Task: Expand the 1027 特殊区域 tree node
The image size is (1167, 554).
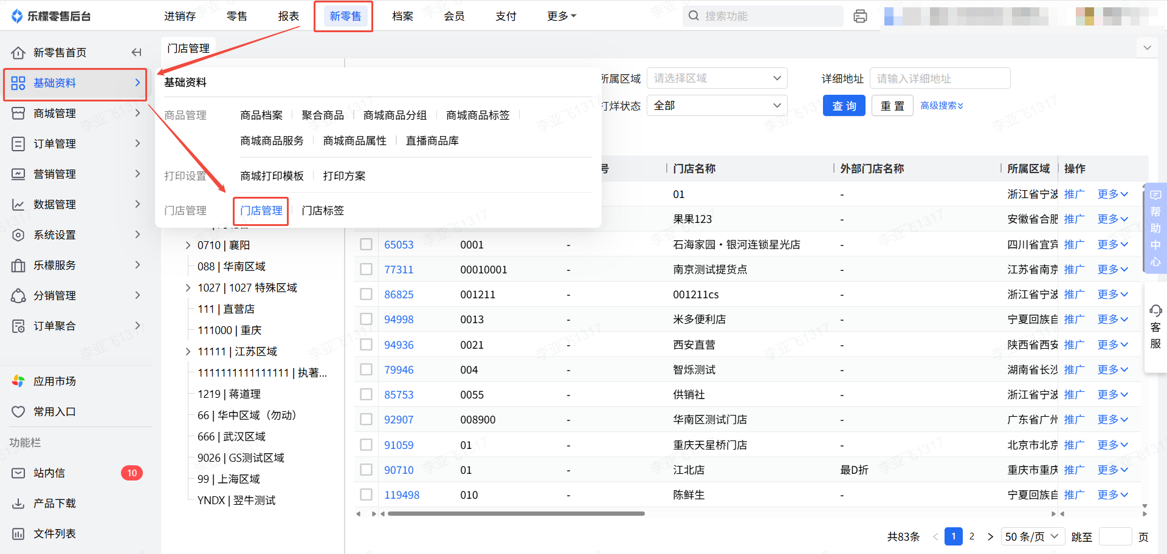Action: pos(188,288)
